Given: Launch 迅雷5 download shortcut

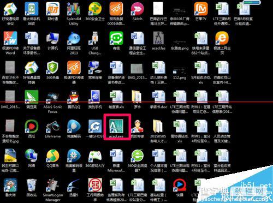Looking at the screenshot, I should tap(74, 185).
